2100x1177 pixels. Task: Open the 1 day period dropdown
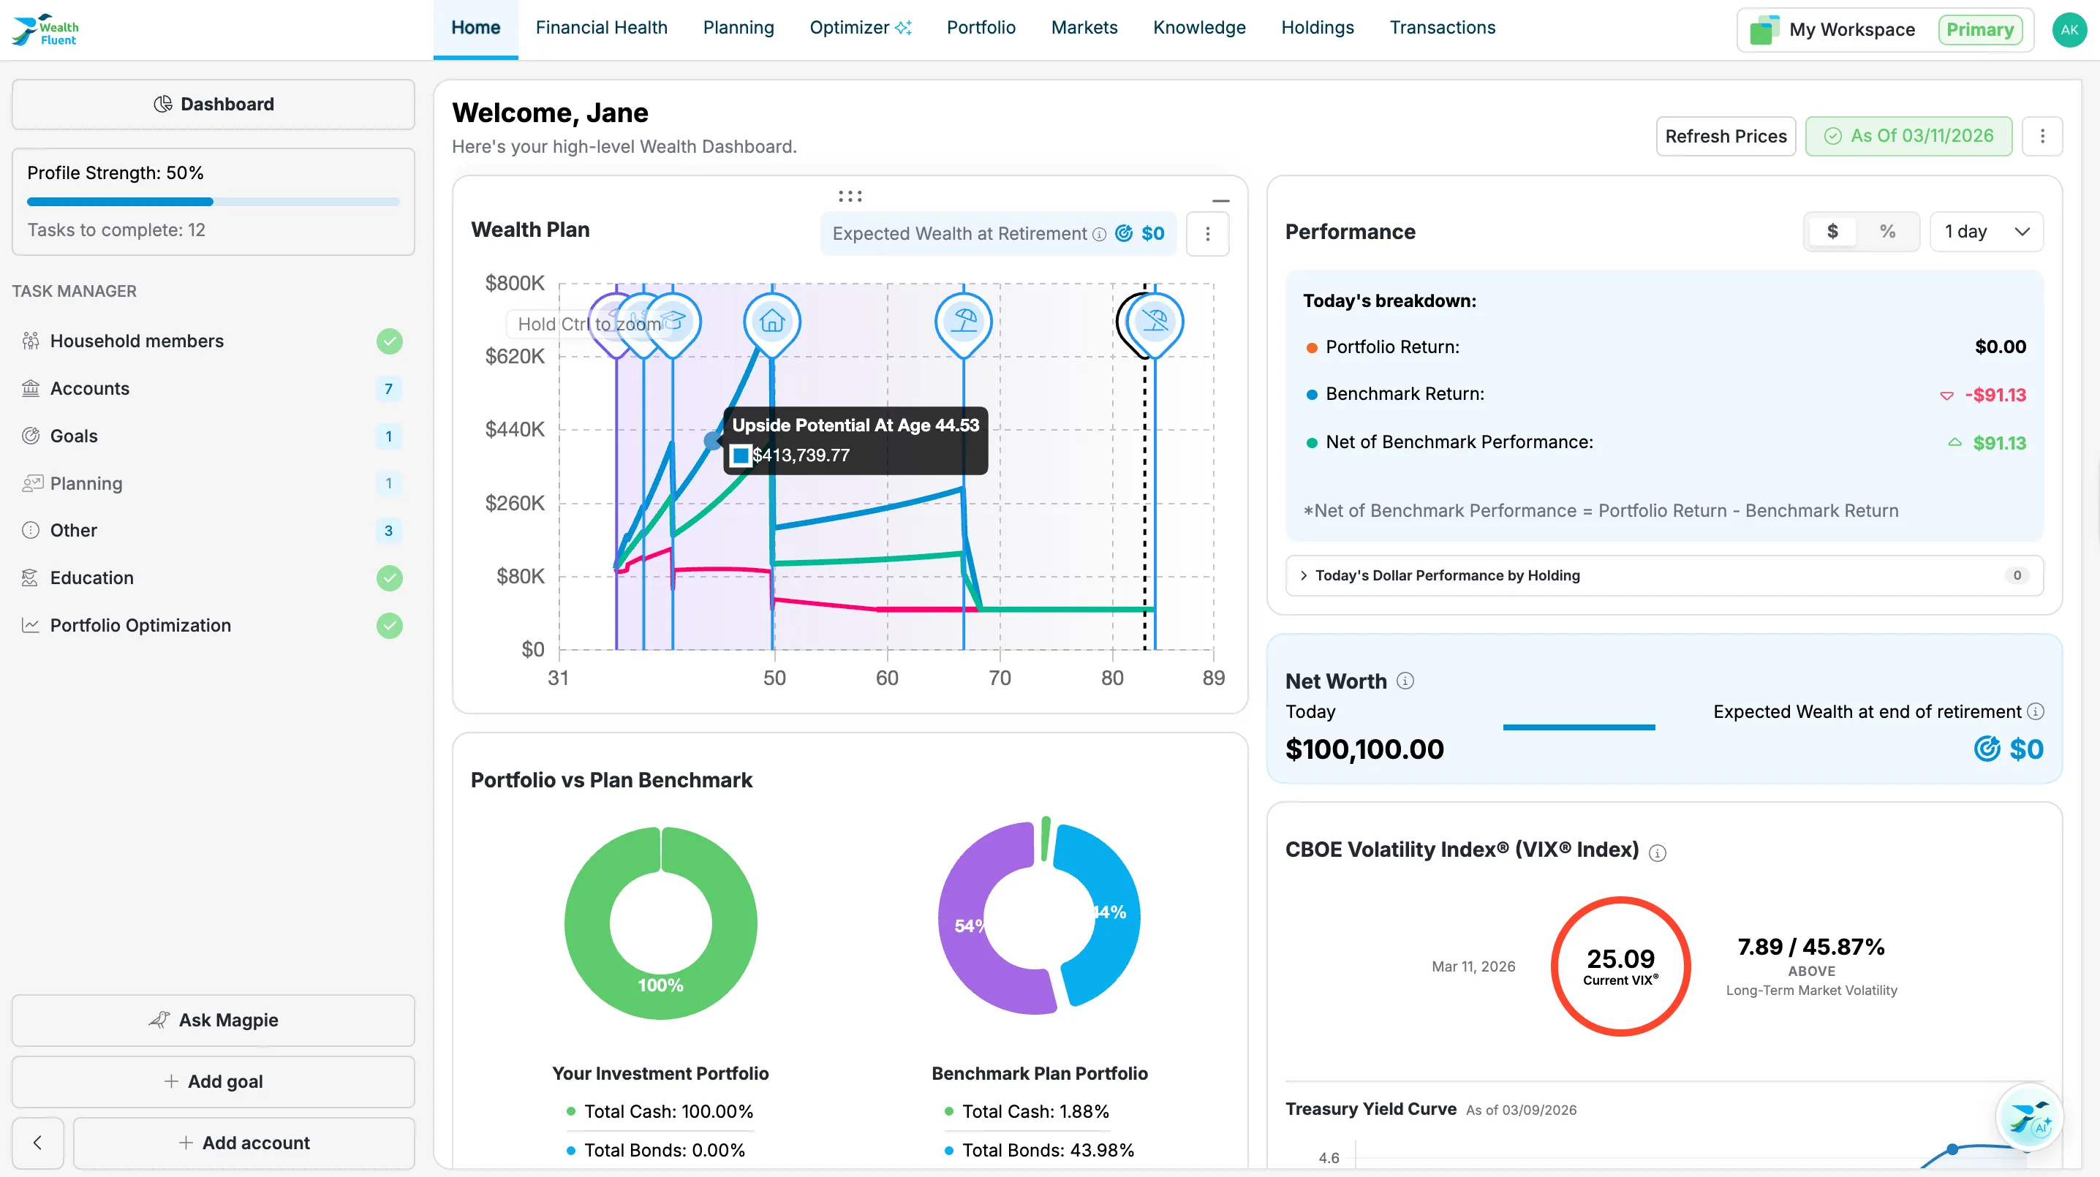(x=1985, y=232)
